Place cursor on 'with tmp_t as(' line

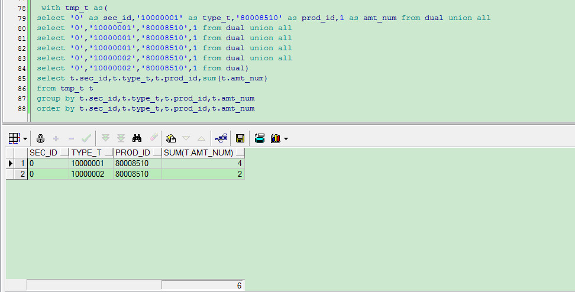(75, 8)
